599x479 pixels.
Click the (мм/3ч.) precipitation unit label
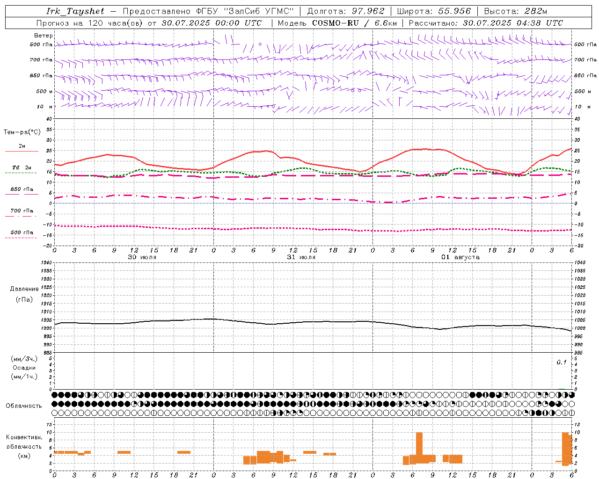[x=24, y=359]
